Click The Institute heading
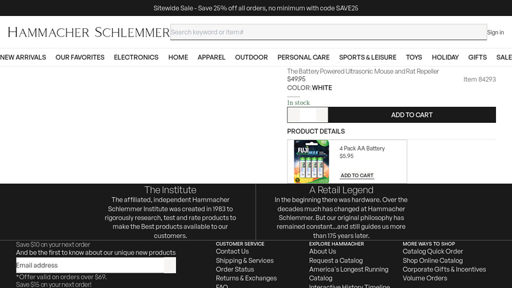The width and height of the screenshot is (512, 288). click(x=170, y=189)
